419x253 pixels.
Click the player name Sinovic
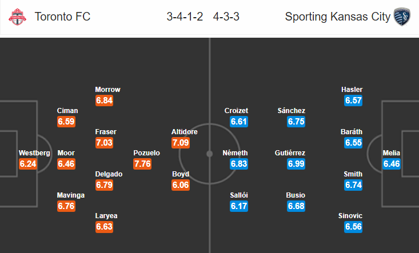pos(350,216)
